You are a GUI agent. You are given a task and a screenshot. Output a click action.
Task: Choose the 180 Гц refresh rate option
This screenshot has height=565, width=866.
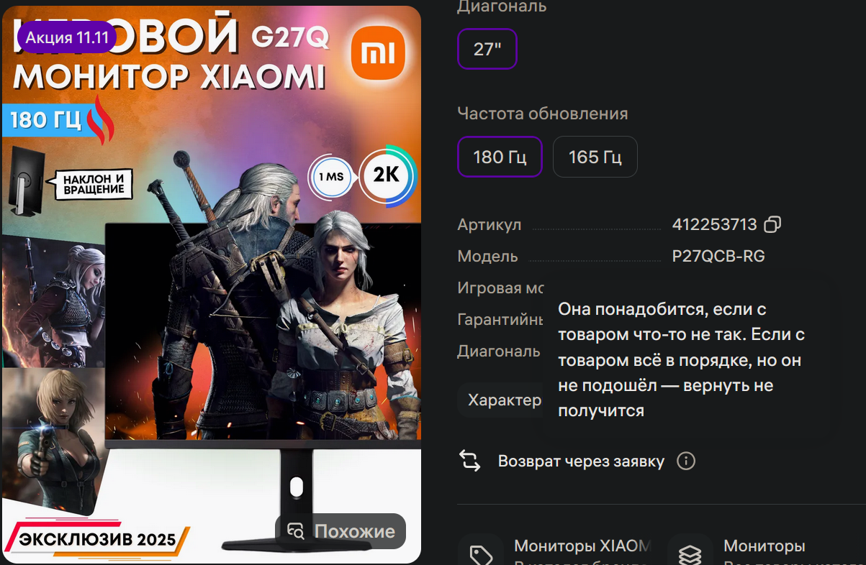[500, 156]
